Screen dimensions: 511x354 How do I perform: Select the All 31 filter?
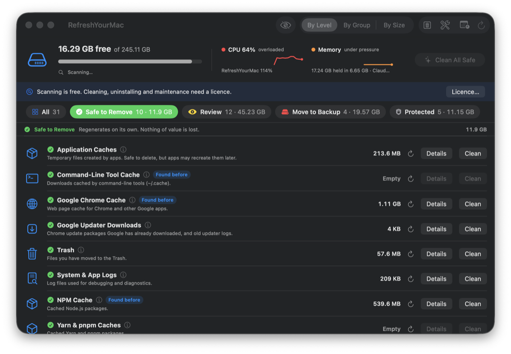[x=46, y=112]
